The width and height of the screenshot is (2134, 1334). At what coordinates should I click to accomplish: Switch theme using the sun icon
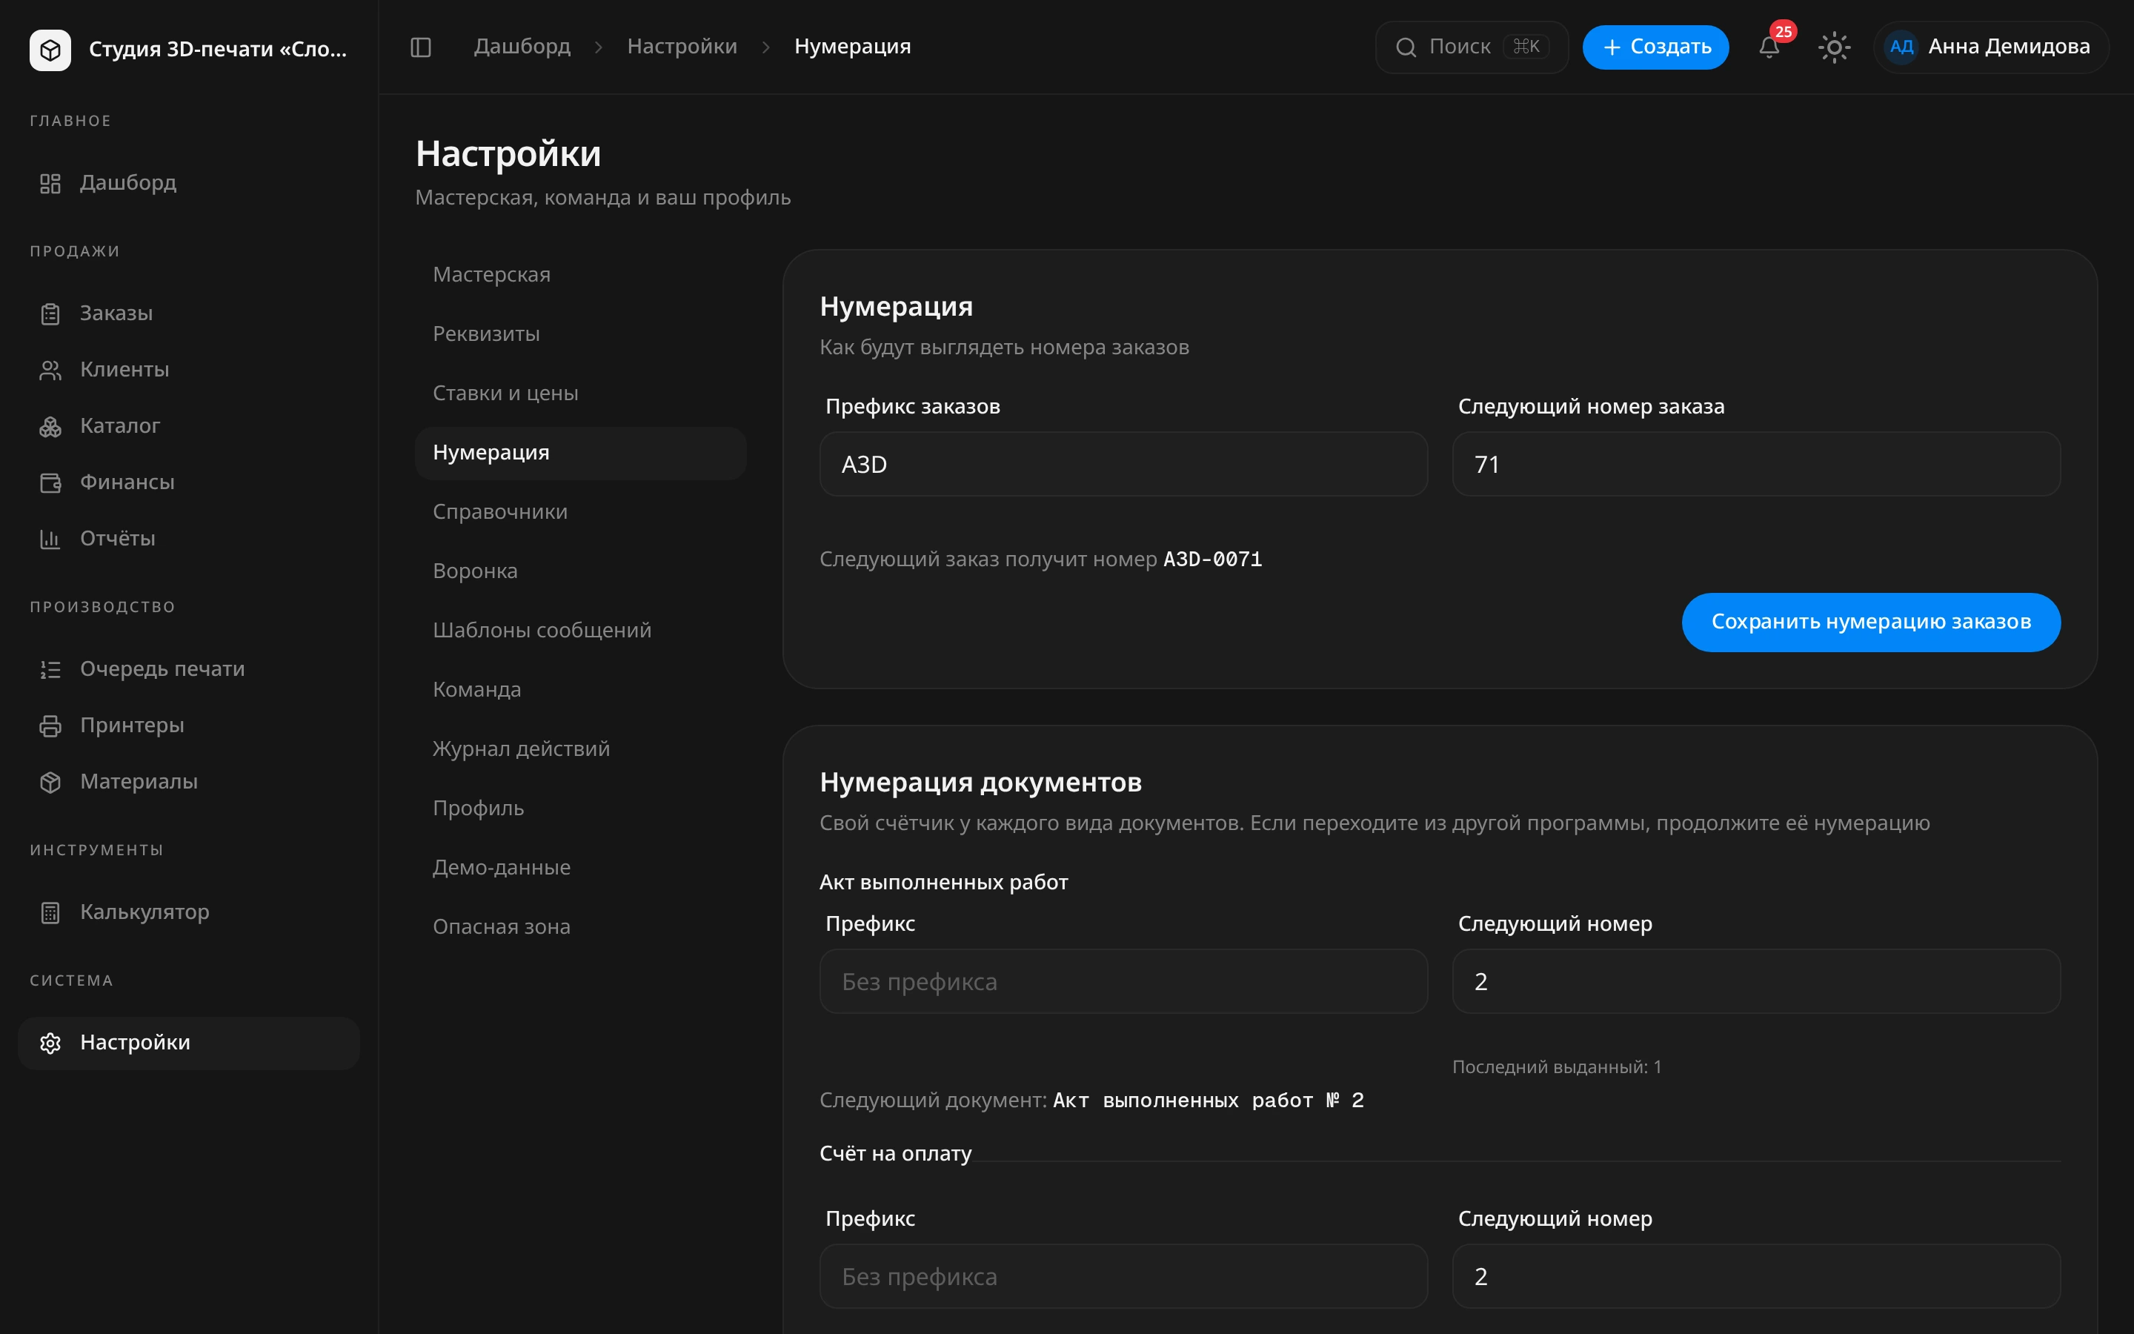point(1834,47)
